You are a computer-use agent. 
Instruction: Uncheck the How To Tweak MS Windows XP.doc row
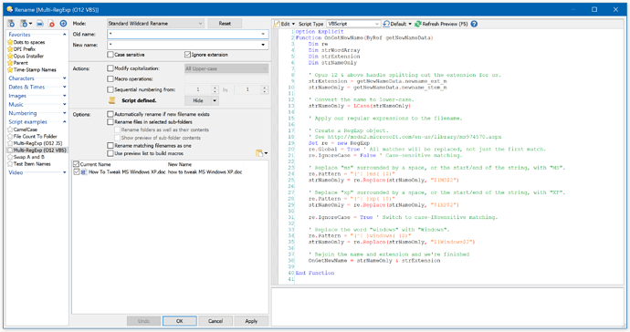coord(76,171)
